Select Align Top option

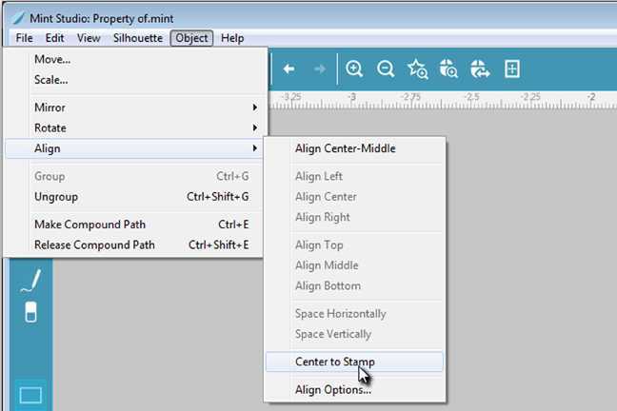coord(354,245)
